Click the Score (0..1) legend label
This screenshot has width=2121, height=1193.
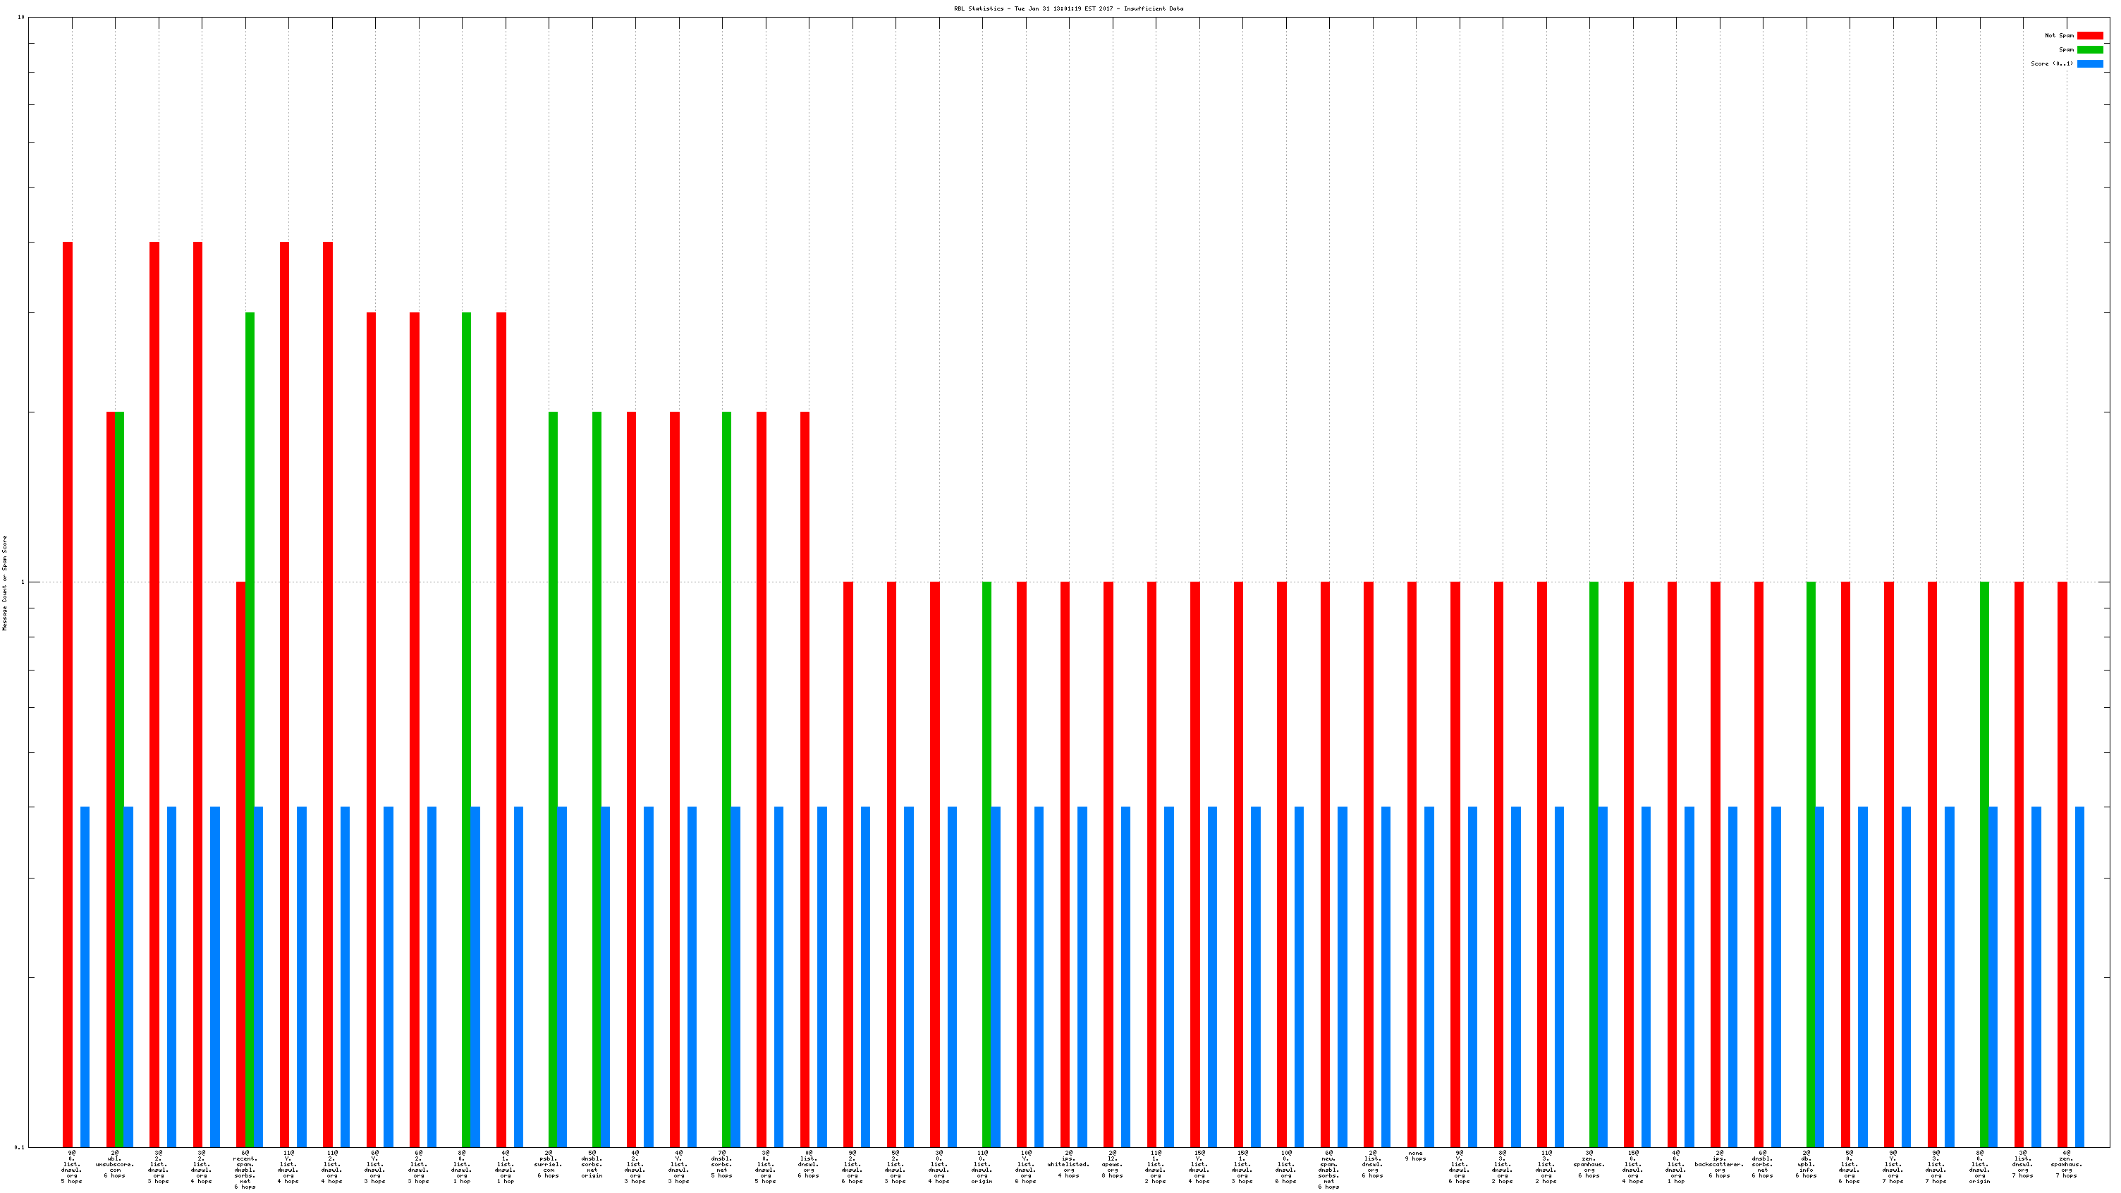(x=2052, y=63)
